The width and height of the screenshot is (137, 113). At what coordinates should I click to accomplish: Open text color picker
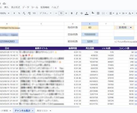click(x=87, y=13)
